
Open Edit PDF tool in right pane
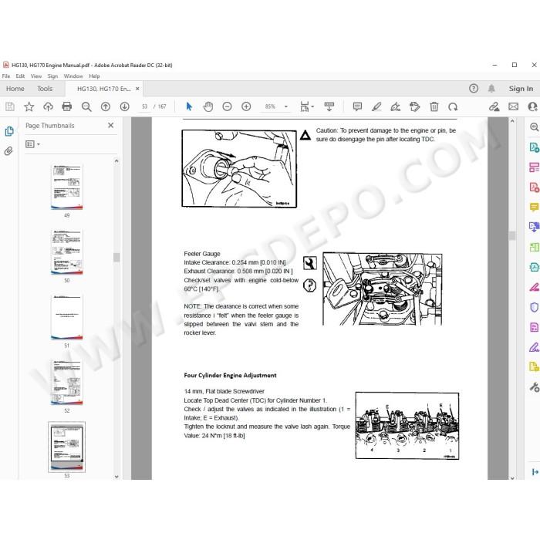click(534, 167)
